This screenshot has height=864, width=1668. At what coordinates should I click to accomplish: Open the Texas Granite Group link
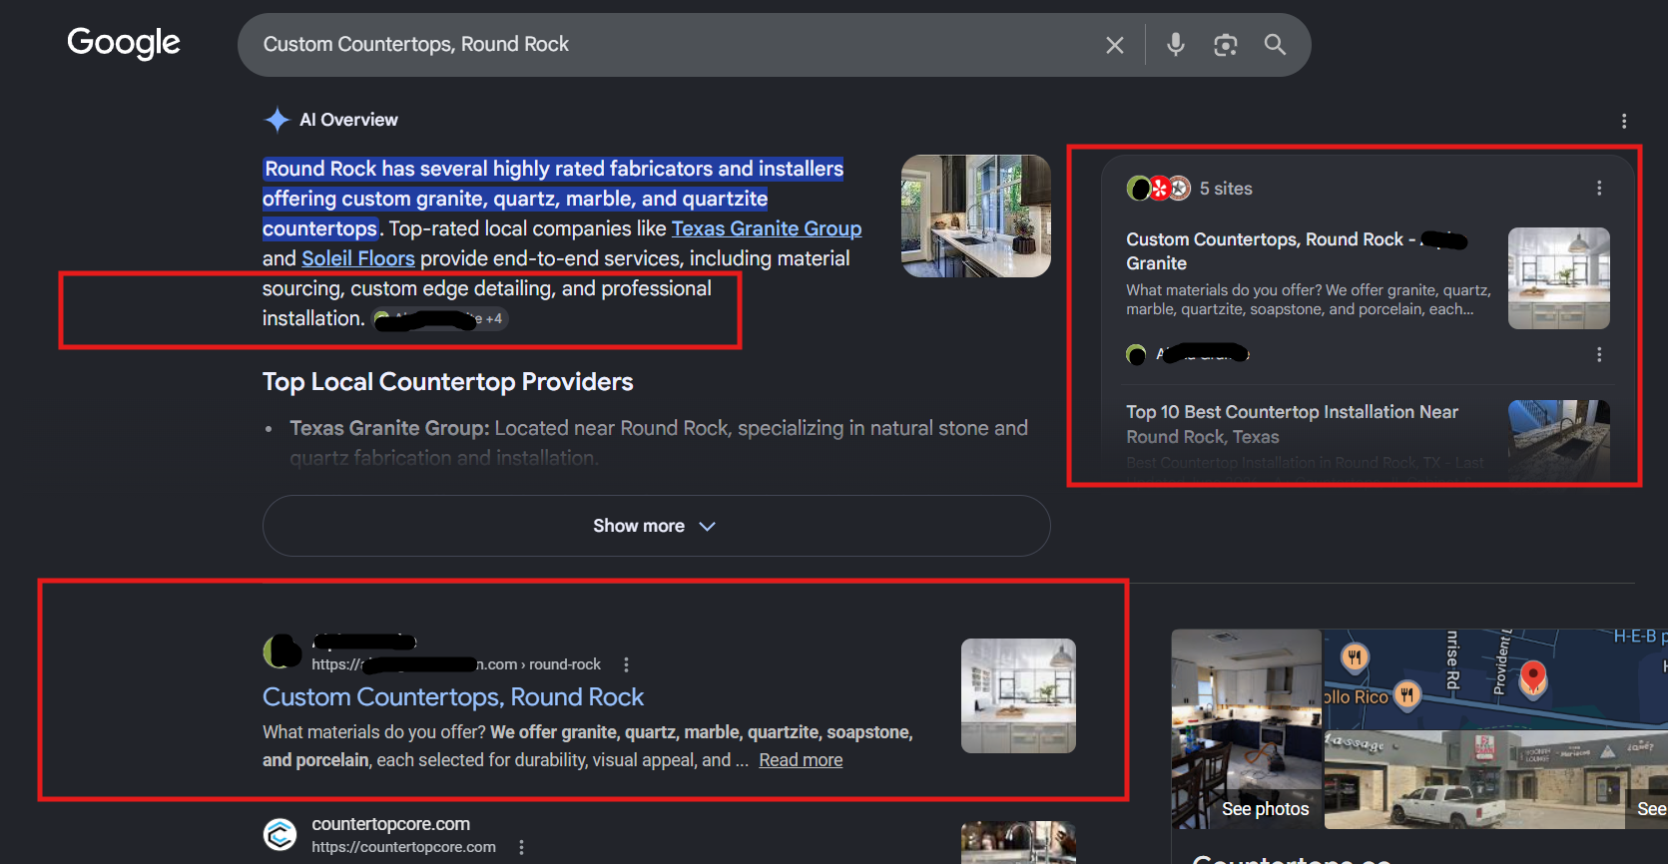click(x=767, y=228)
